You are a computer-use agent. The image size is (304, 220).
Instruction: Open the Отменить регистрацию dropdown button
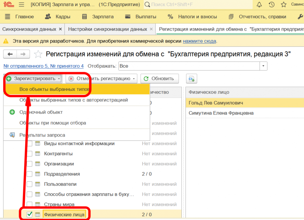pos(102,78)
